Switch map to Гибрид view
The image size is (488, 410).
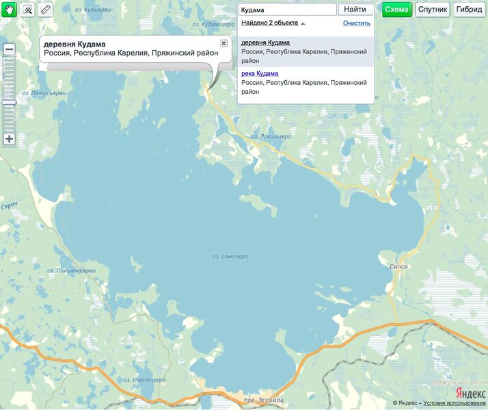coord(469,10)
